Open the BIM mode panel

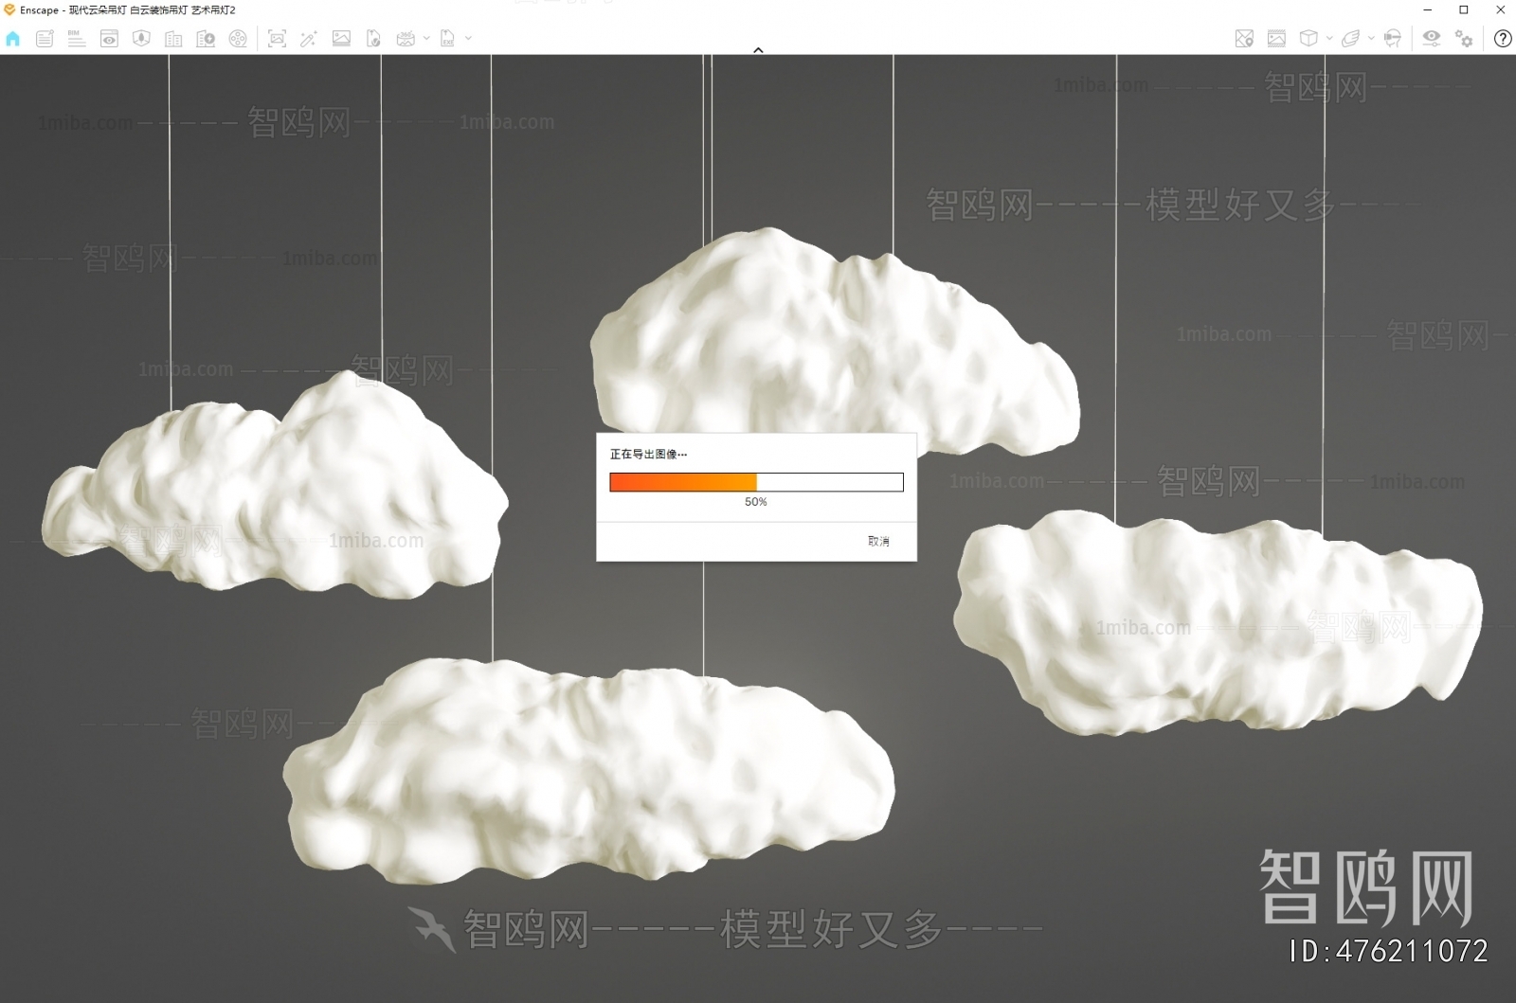pos(76,39)
